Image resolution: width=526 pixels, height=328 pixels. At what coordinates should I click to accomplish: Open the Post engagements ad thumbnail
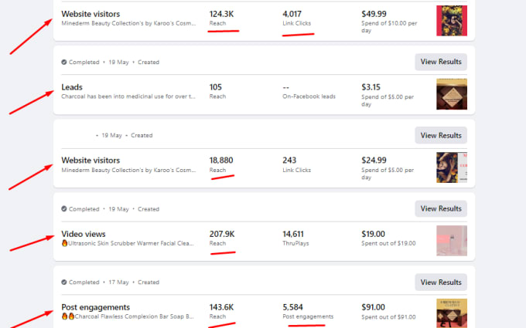(452, 313)
